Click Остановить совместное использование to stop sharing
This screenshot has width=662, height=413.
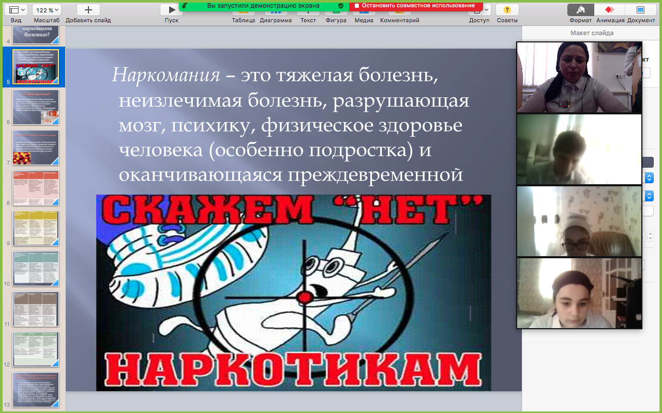[x=416, y=5]
